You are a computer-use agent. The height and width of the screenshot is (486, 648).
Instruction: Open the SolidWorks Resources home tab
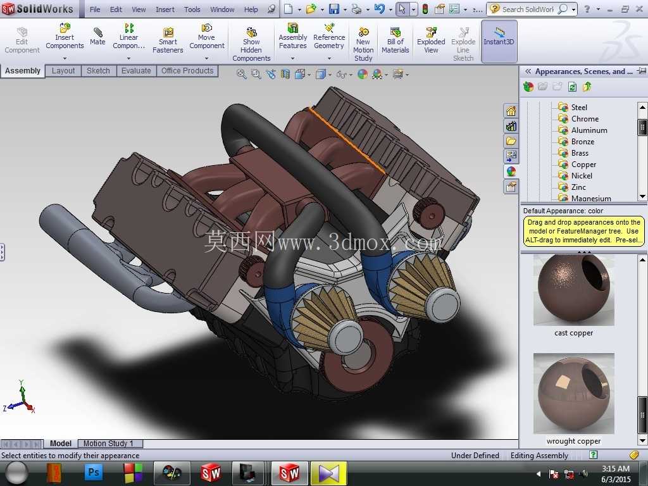(511, 111)
